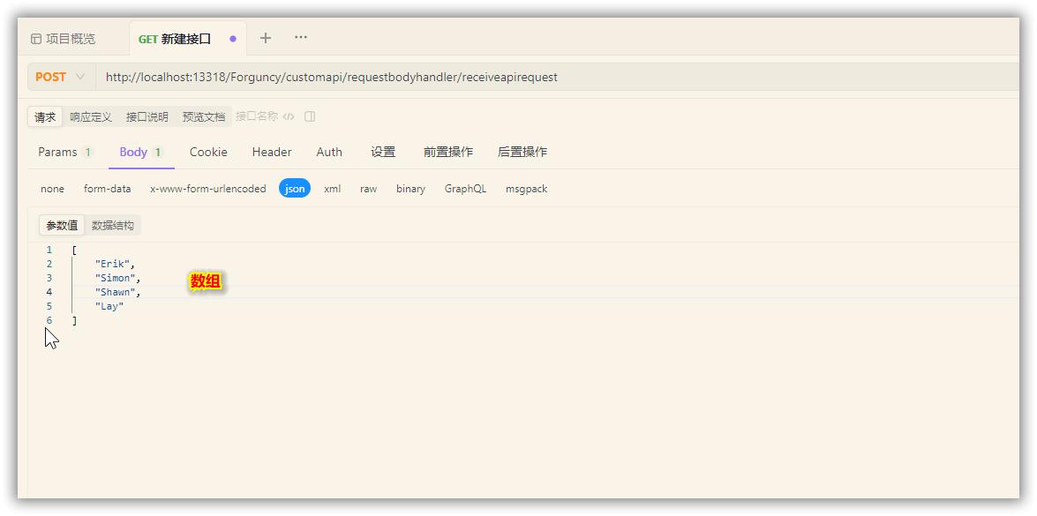Switch body type to form-data

(107, 189)
